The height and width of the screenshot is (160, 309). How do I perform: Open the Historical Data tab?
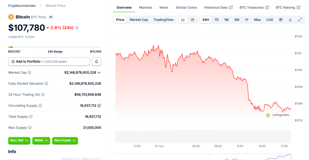click(x=218, y=8)
